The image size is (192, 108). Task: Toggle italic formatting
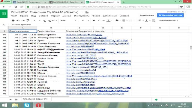coord(99,20)
